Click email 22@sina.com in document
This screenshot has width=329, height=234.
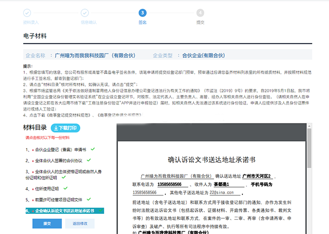click(x=222, y=193)
